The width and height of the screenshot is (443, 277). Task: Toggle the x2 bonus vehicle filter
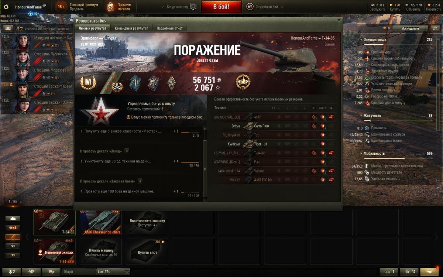click(x=13, y=228)
